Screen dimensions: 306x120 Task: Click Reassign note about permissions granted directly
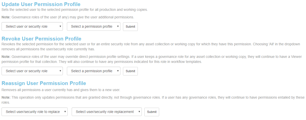153,100
